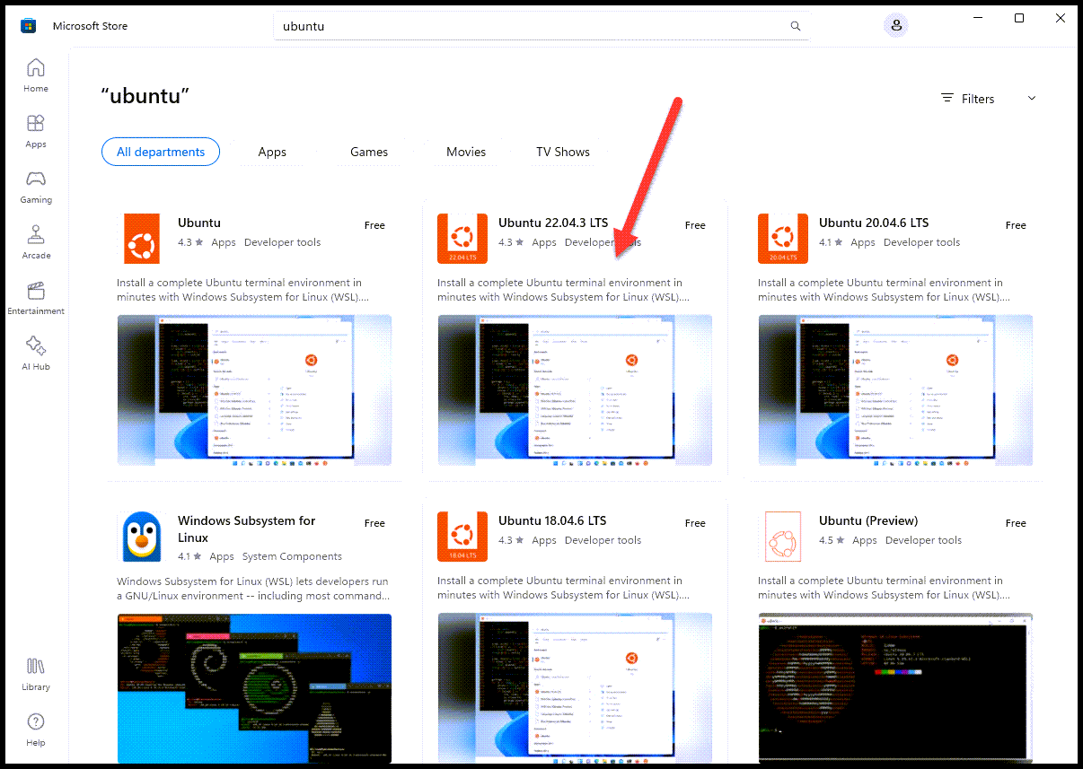Click the Ubuntu 18.04.6 LTS app icon

point(462,537)
